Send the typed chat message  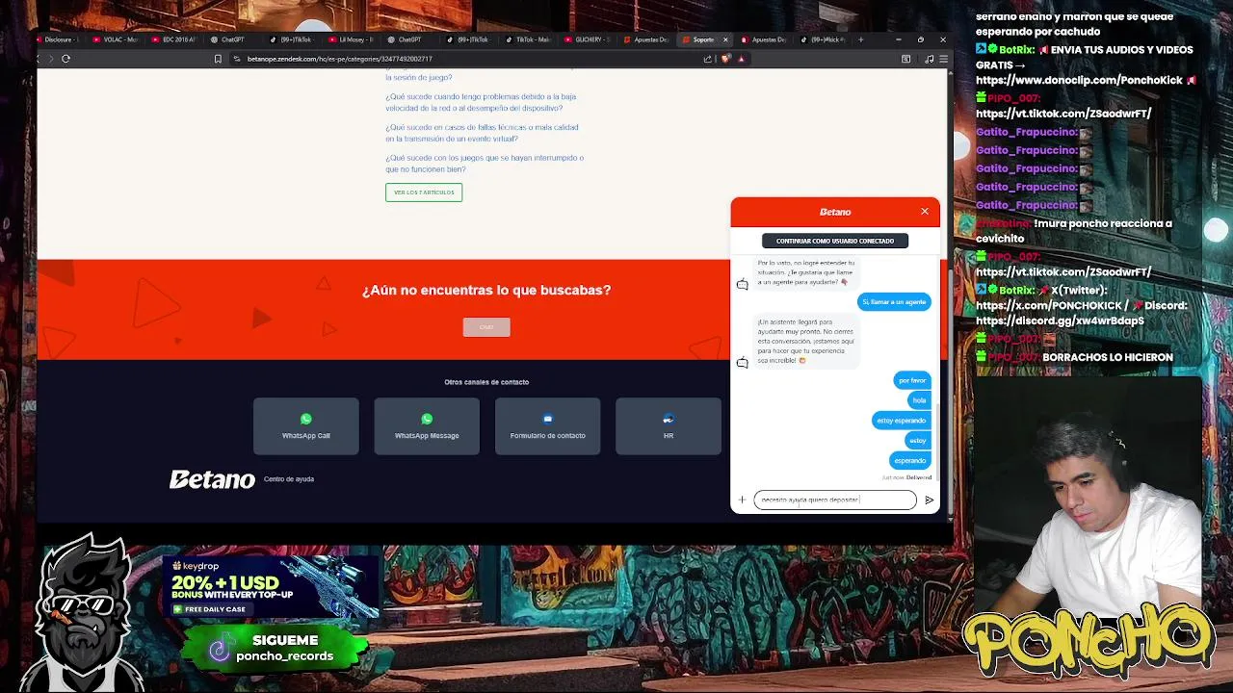tap(929, 500)
